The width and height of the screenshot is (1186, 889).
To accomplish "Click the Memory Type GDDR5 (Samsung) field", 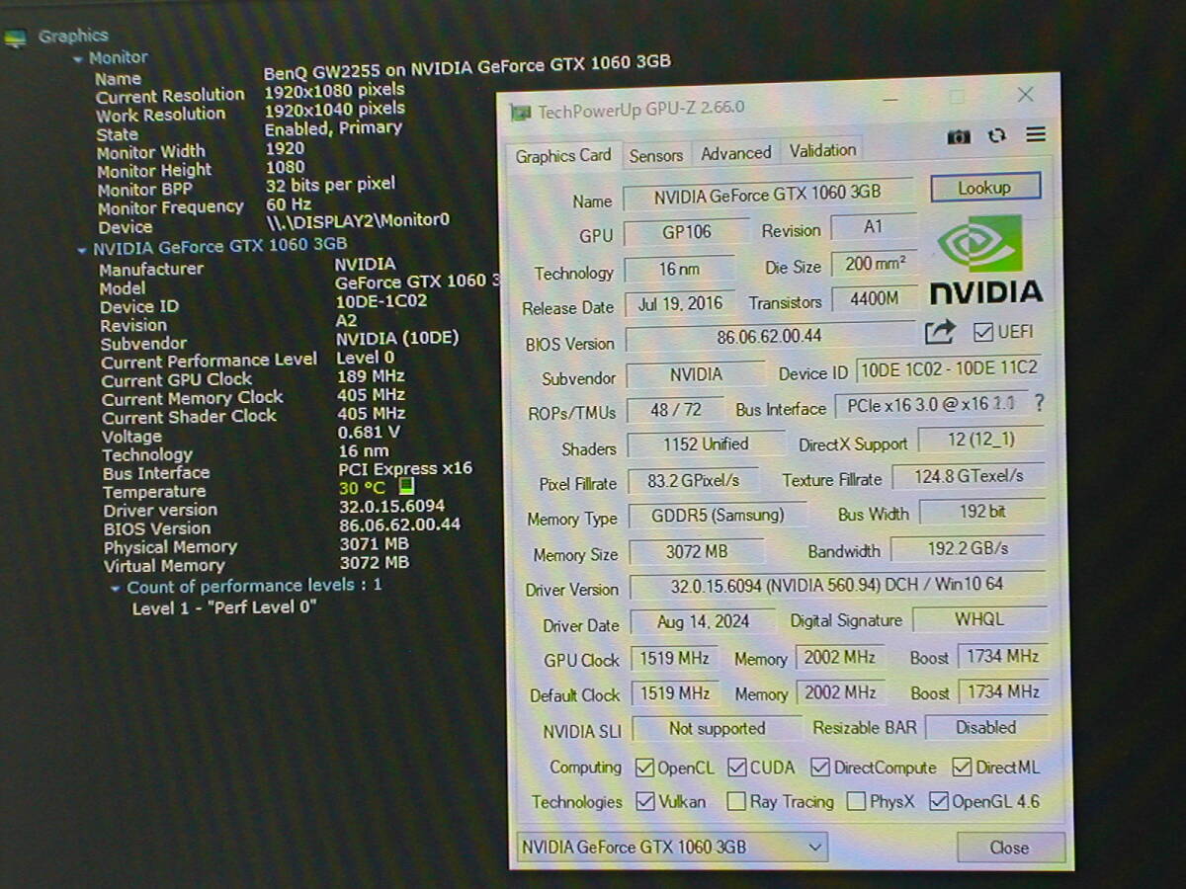I will [x=717, y=515].
